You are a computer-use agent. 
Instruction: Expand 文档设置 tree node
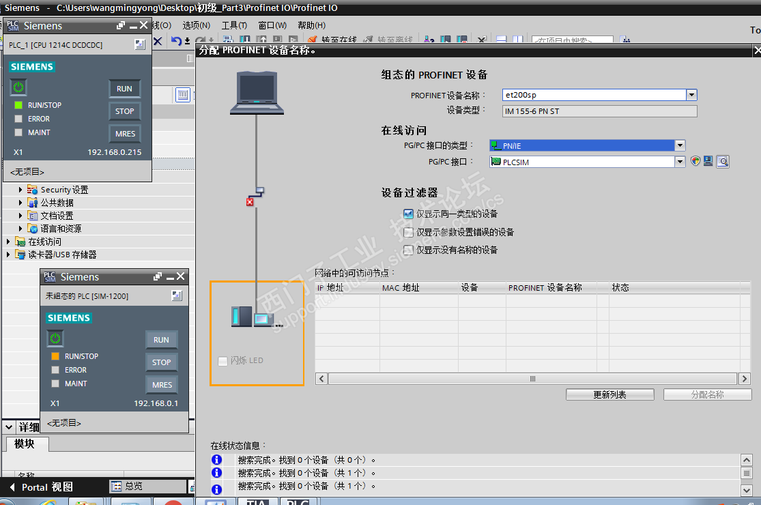[20, 216]
